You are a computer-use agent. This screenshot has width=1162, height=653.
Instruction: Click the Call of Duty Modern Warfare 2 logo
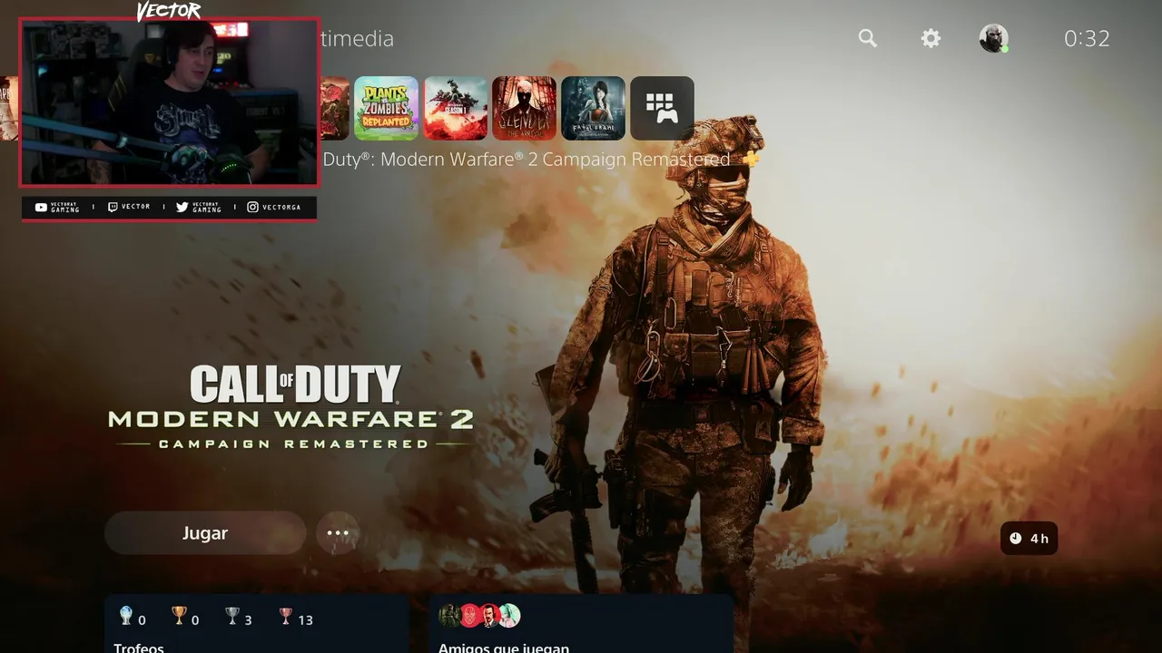[x=290, y=407]
